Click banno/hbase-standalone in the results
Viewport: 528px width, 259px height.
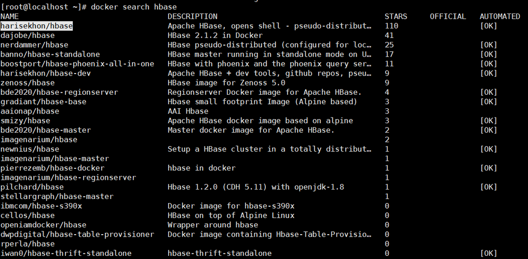(50, 54)
